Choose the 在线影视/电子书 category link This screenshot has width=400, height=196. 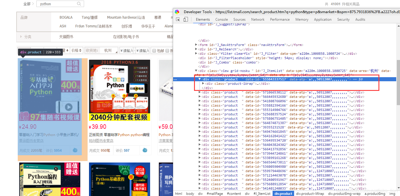coord(126,37)
